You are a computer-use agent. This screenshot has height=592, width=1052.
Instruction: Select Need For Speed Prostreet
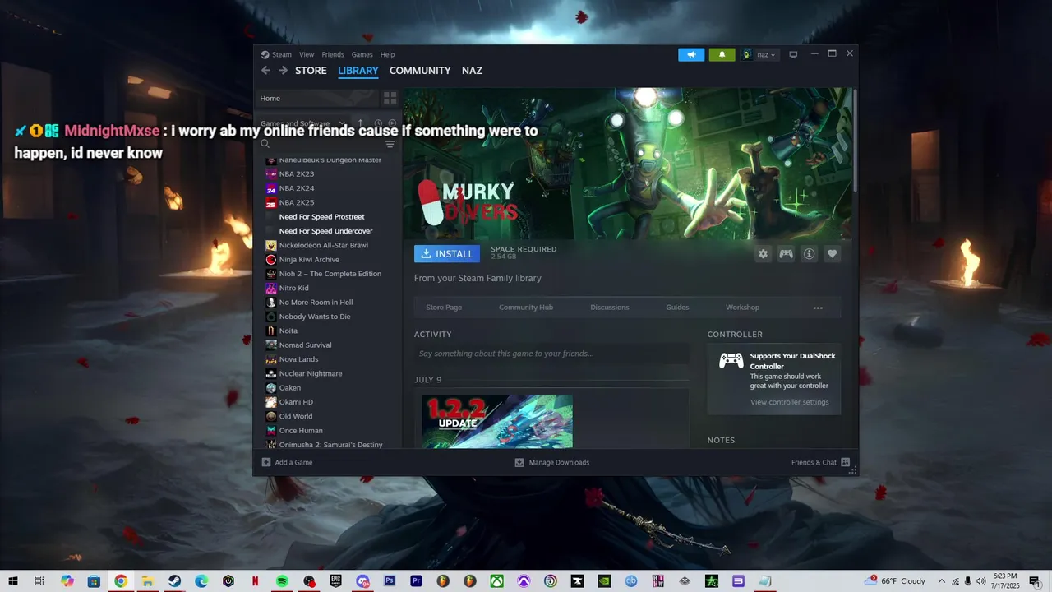click(x=321, y=217)
